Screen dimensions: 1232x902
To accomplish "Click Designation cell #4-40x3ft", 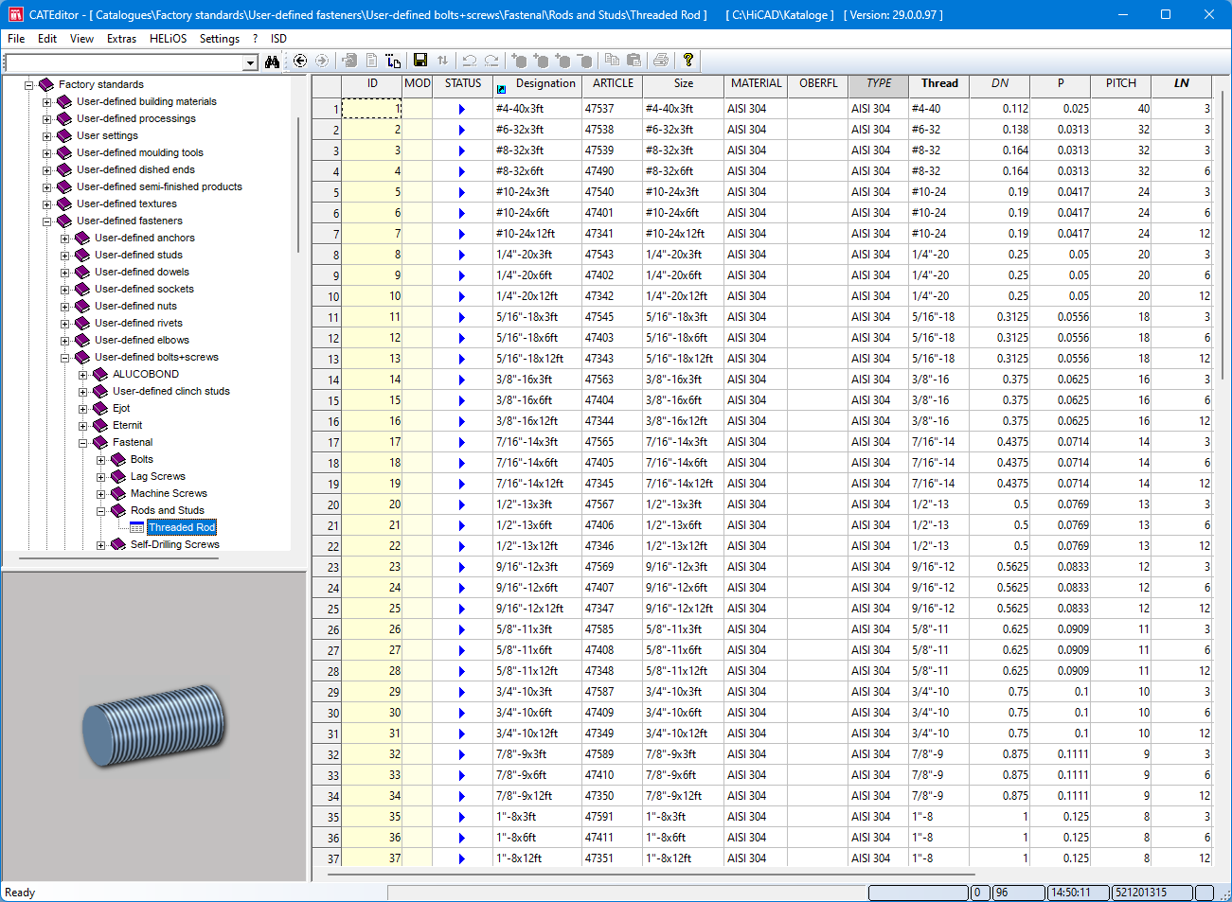I will pos(538,109).
